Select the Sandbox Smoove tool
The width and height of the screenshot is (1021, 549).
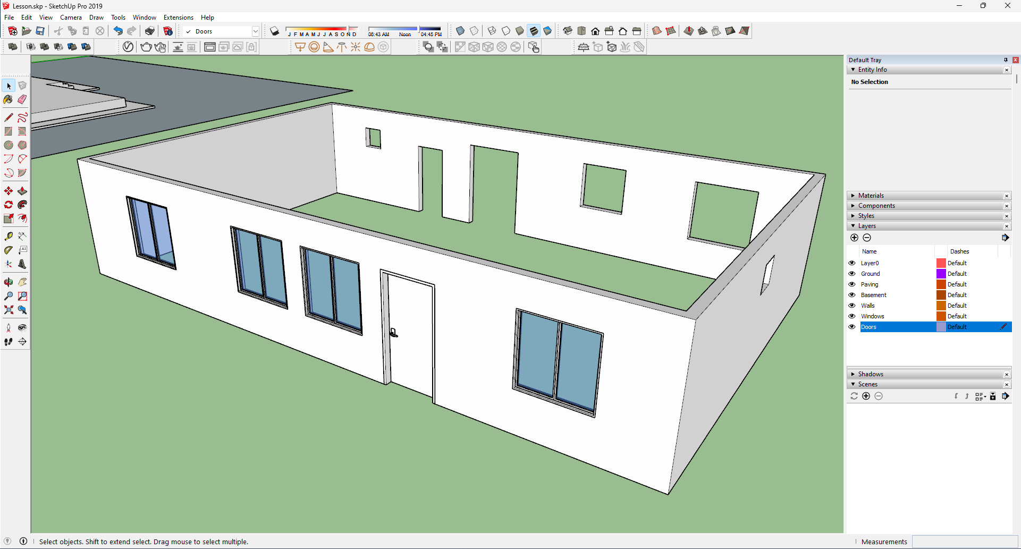click(689, 31)
